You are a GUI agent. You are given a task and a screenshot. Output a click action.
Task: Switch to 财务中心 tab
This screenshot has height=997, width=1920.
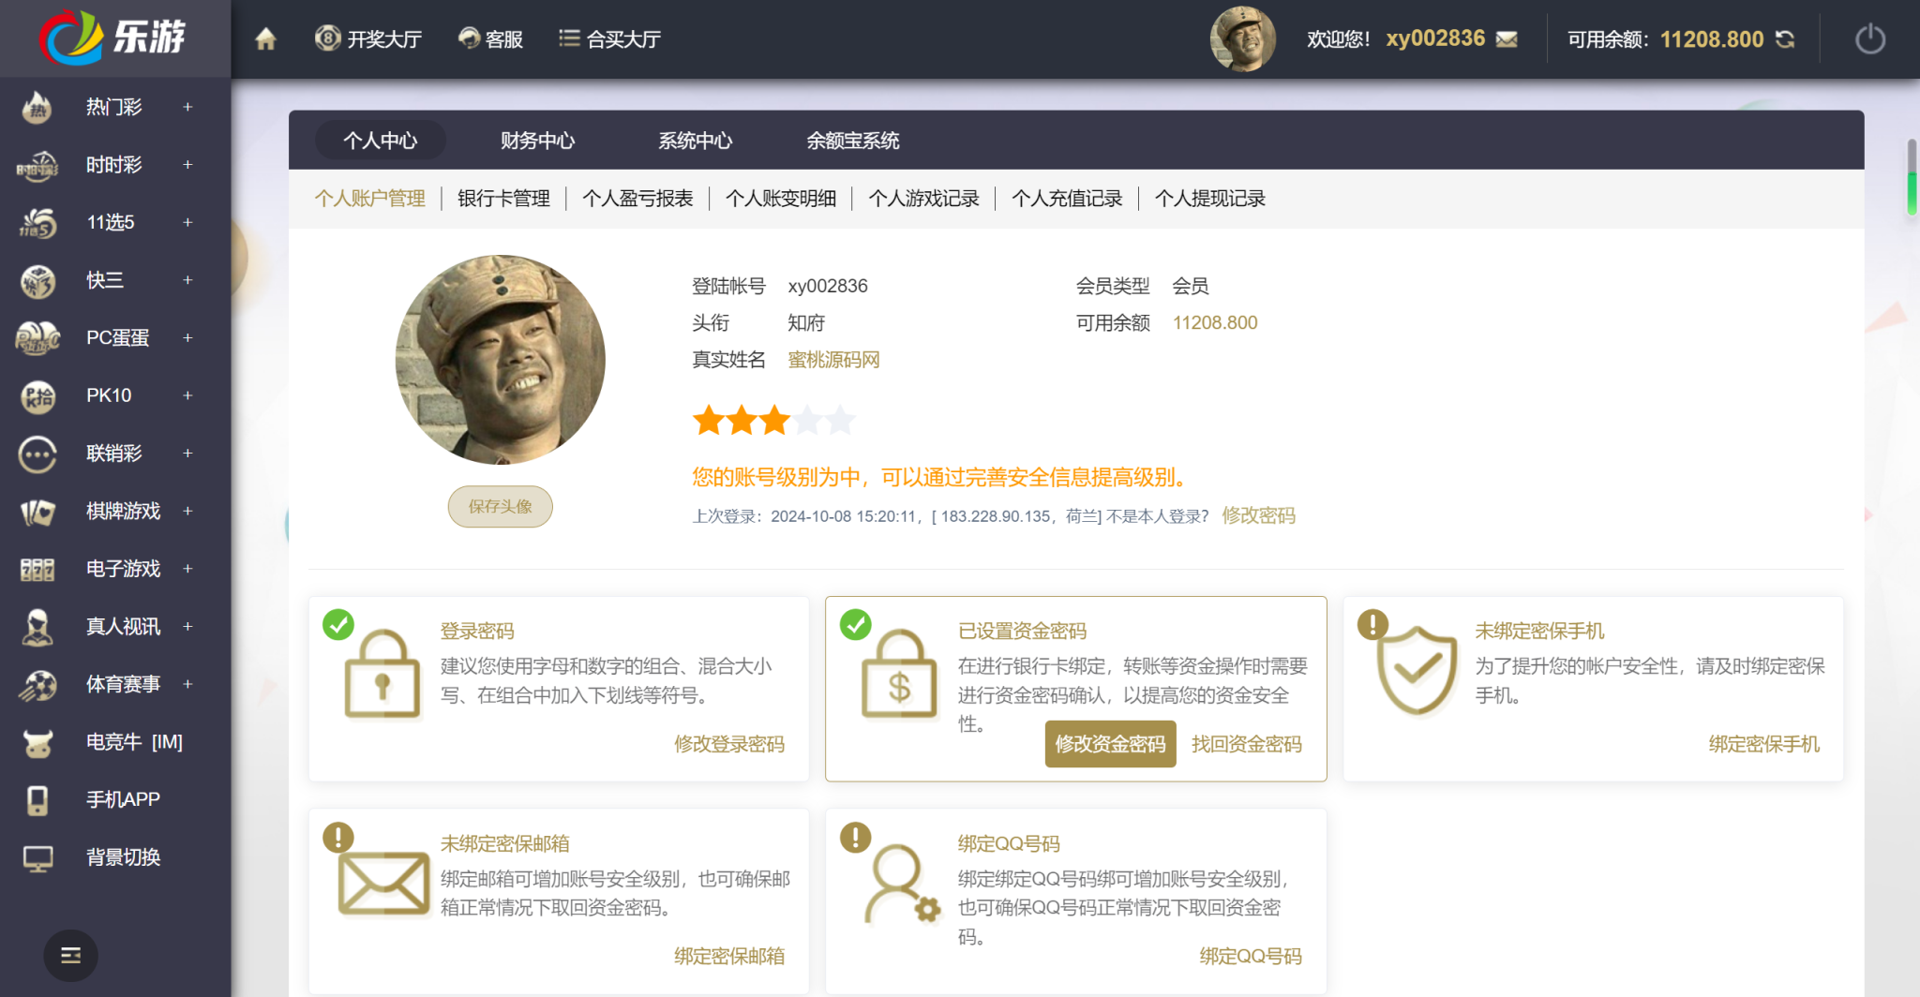[x=537, y=141]
